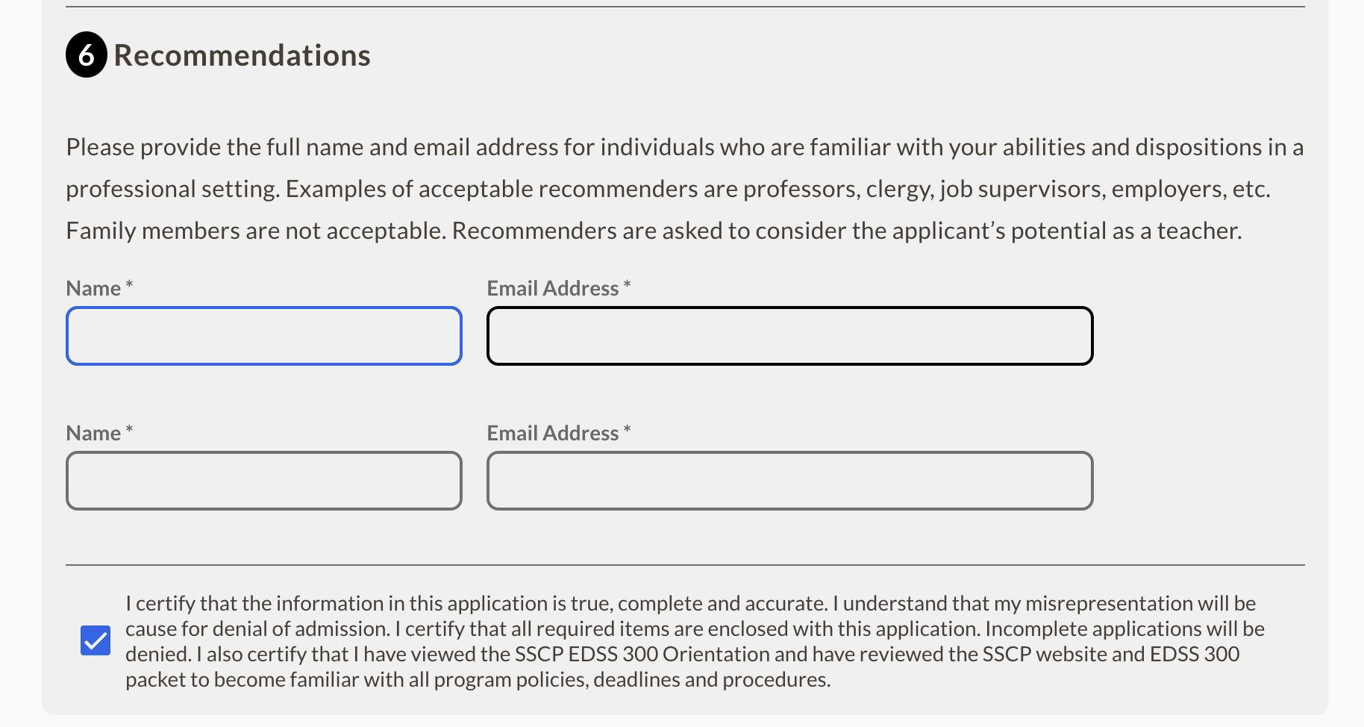Click the Recommendations section heading
The image size is (1364, 727).
point(242,55)
